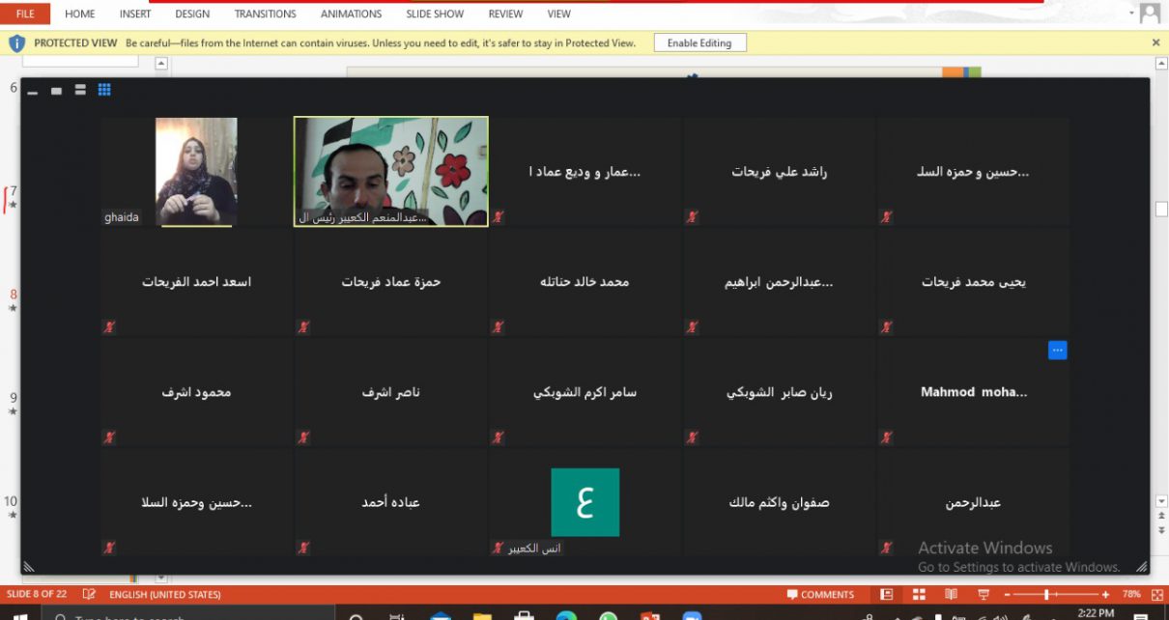
Task: Click the blue more options button on Mahmod tile
Action: (x=1057, y=351)
